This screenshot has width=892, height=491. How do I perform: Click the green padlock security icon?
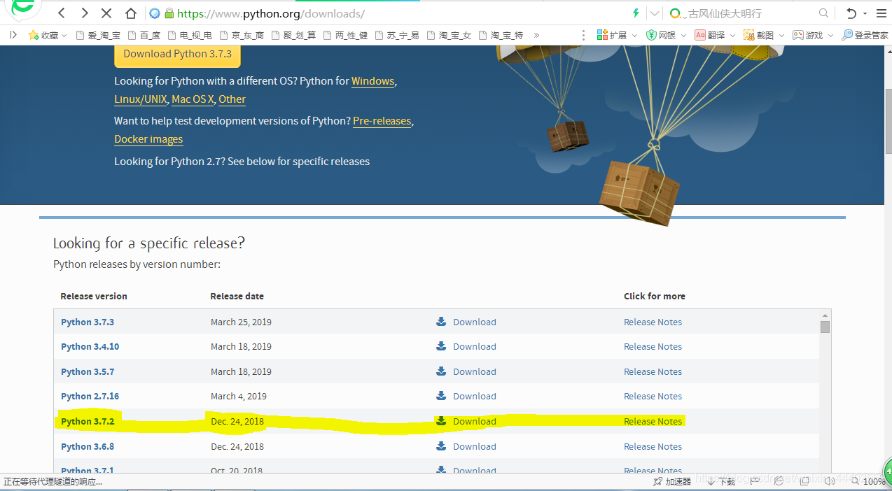point(169,13)
